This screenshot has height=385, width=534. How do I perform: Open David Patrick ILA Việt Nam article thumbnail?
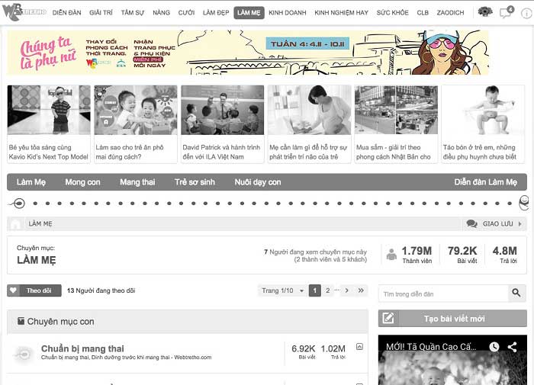click(x=223, y=110)
